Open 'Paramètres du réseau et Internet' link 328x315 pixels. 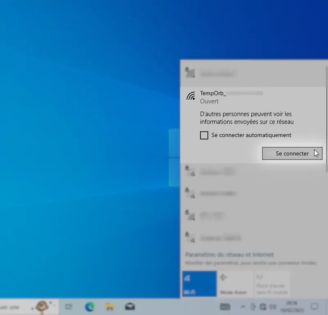tap(229, 255)
